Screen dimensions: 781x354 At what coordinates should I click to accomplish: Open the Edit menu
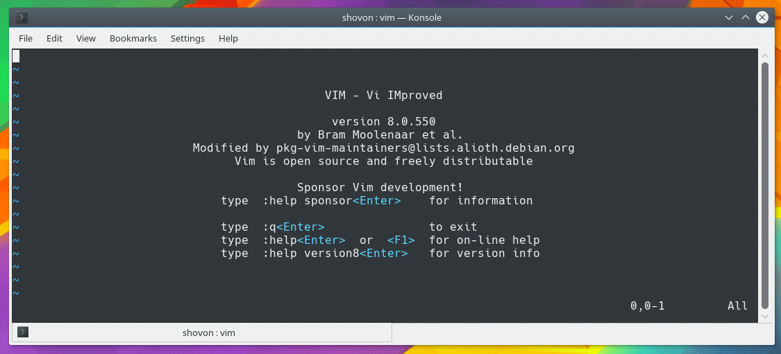pyautogui.click(x=54, y=38)
